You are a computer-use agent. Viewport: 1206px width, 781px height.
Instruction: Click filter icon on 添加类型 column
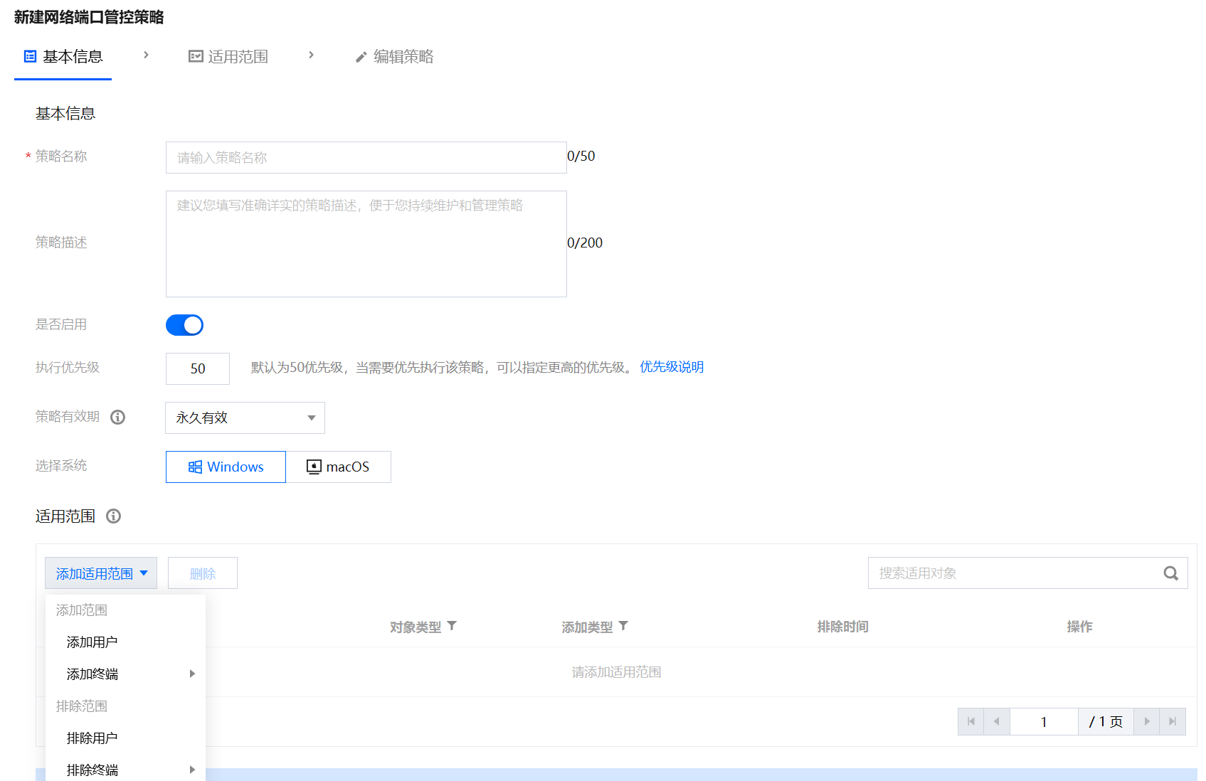click(x=623, y=626)
